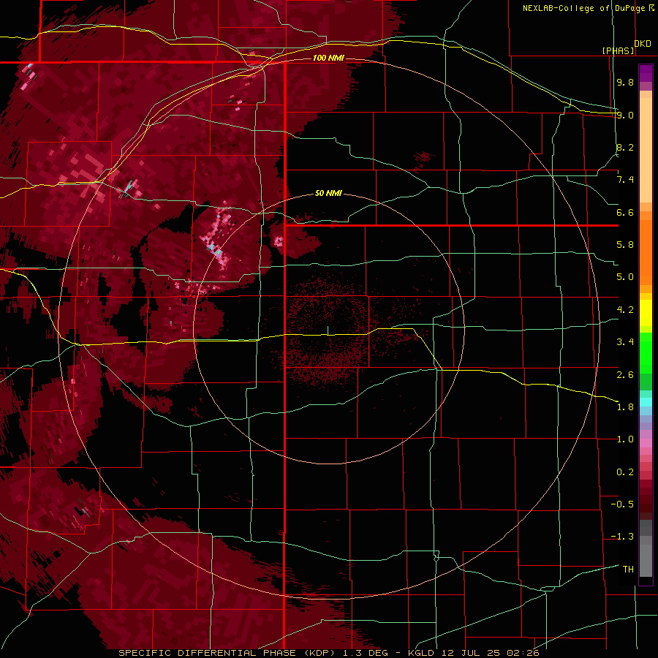The image size is (658, 658).
Task: Click the radar site marker at the rings' center
Action: pyautogui.click(x=328, y=330)
